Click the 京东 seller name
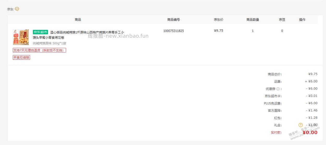Viewport: 326px width, 145px height. (10, 9)
